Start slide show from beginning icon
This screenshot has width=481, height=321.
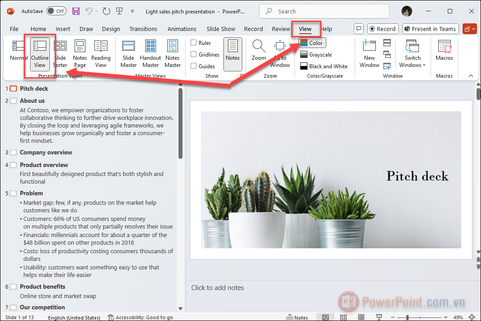119,11
